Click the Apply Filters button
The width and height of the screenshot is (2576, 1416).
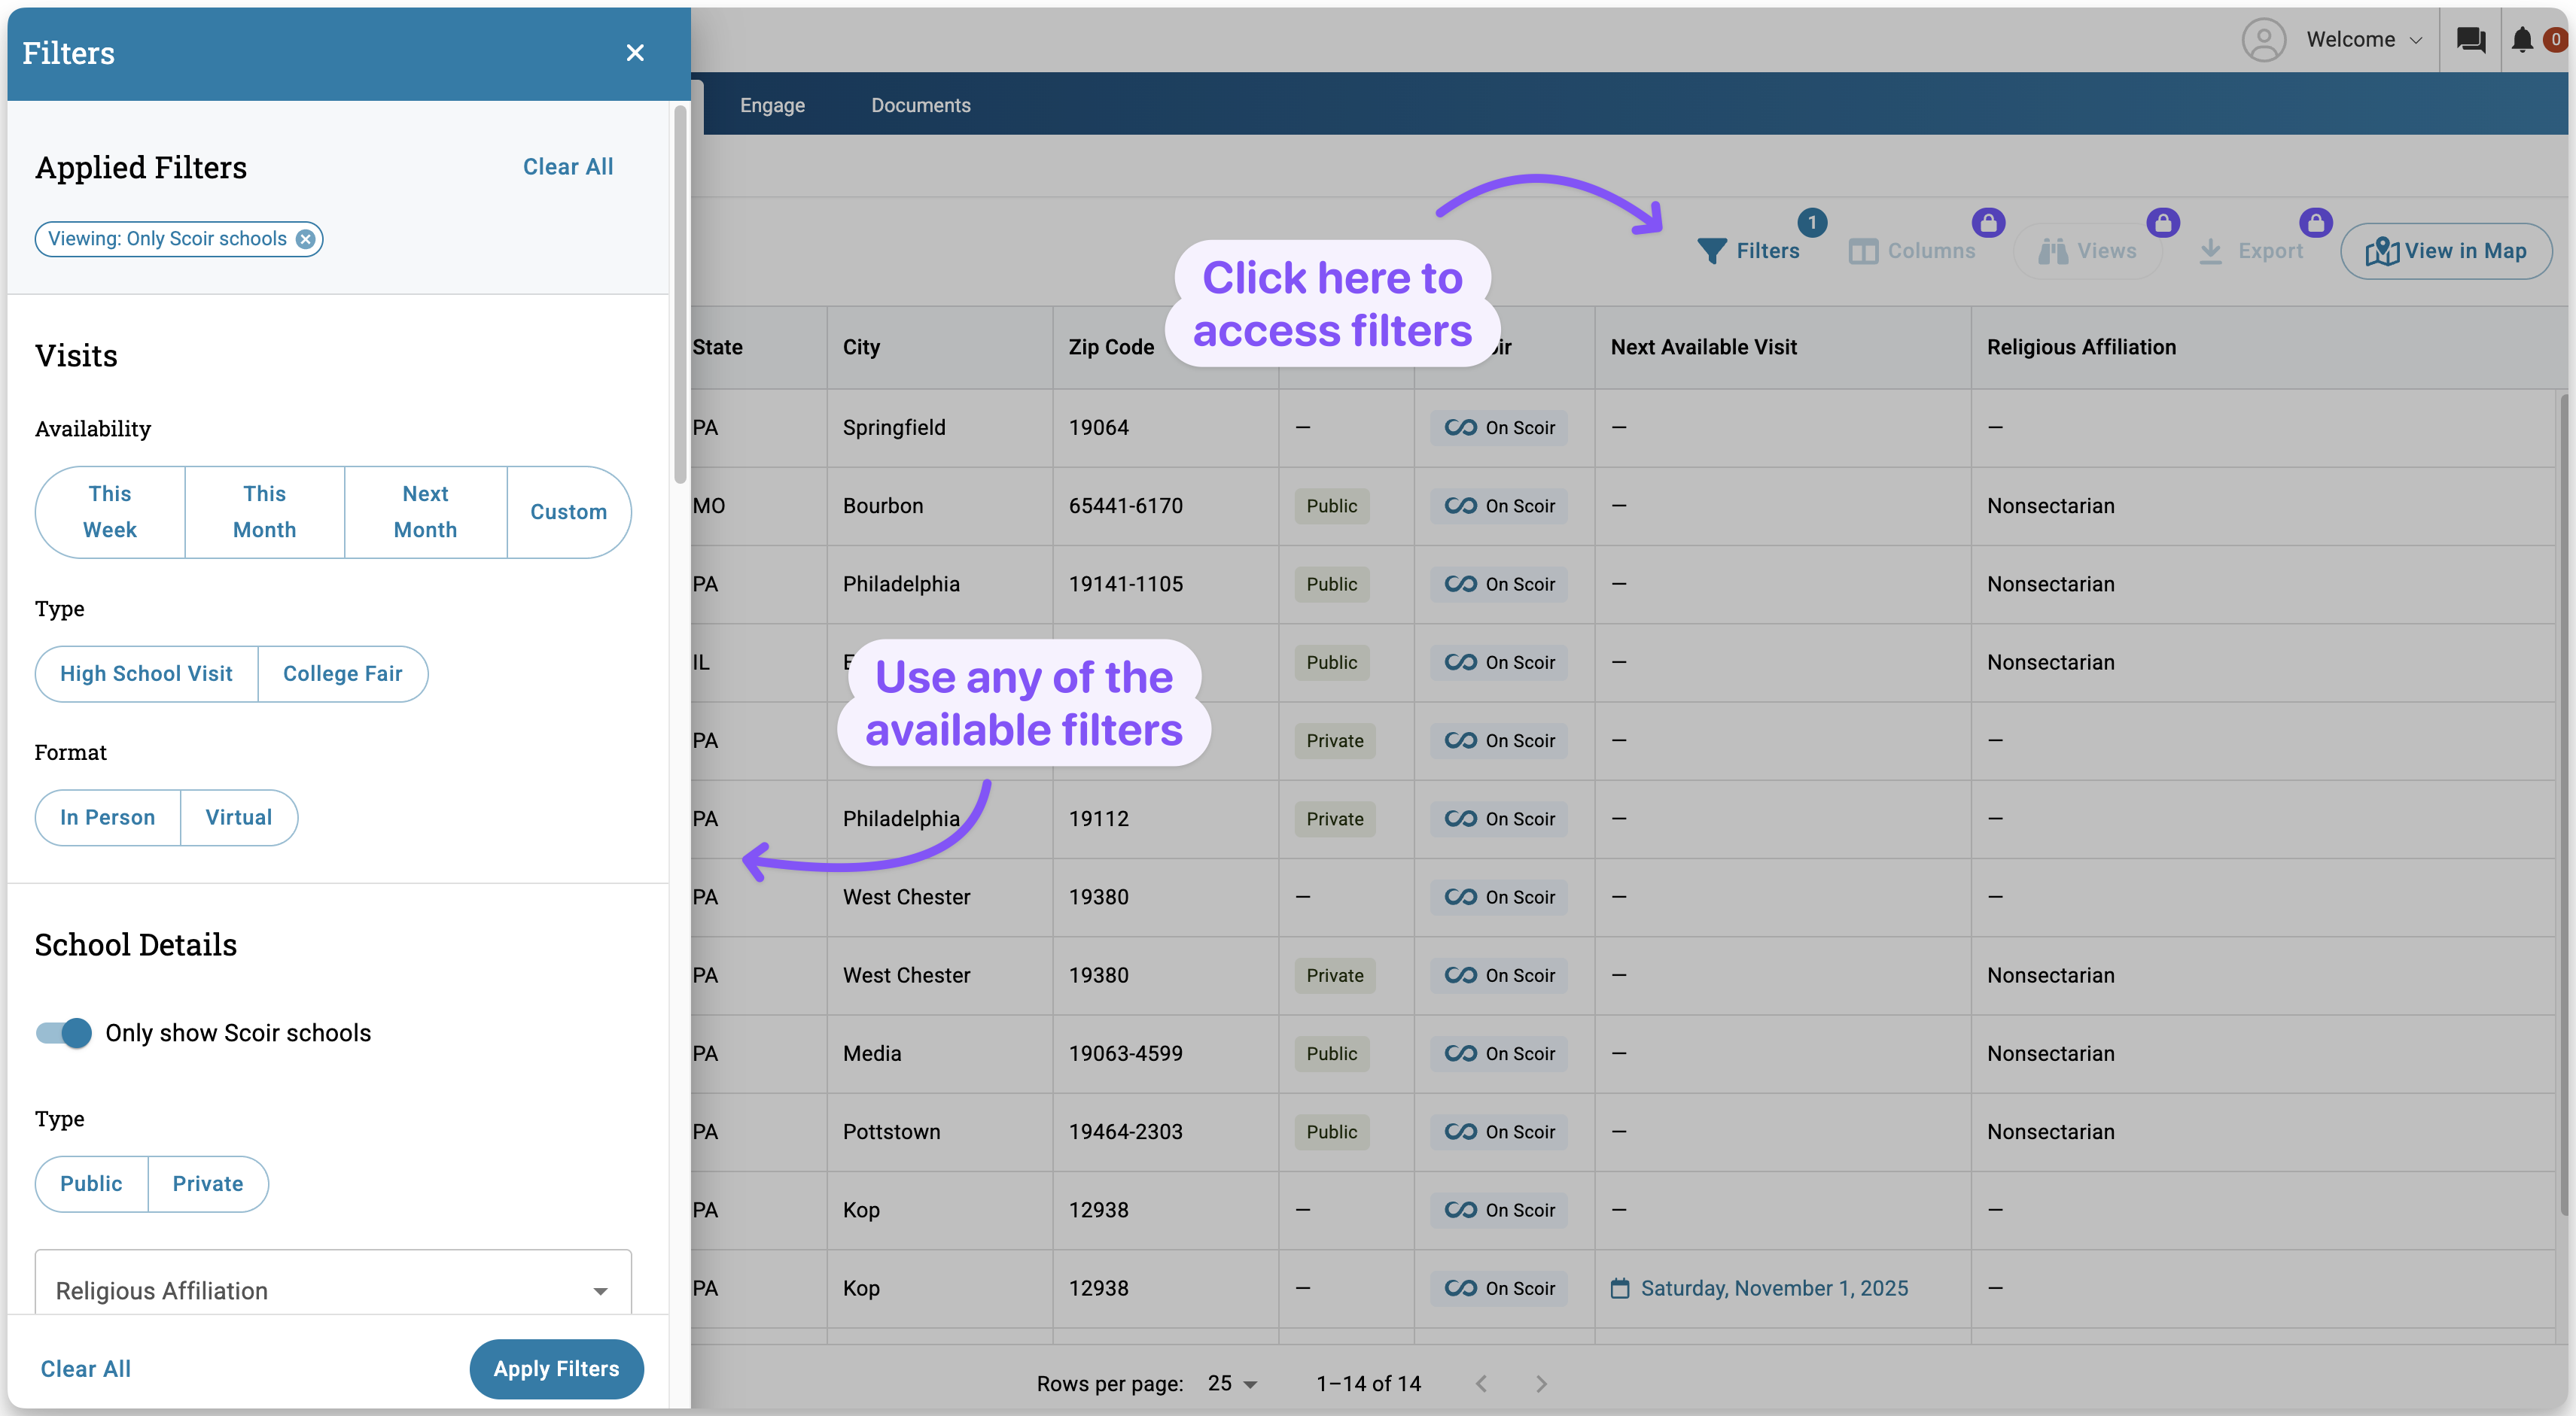[x=556, y=1368]
